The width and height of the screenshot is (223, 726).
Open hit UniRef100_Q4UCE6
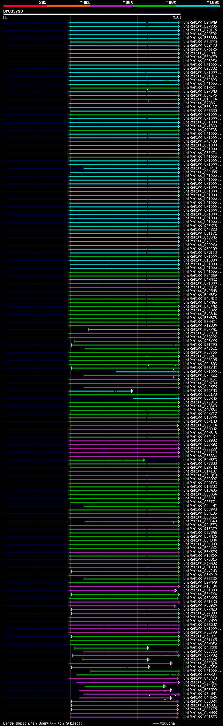(200, 648)
